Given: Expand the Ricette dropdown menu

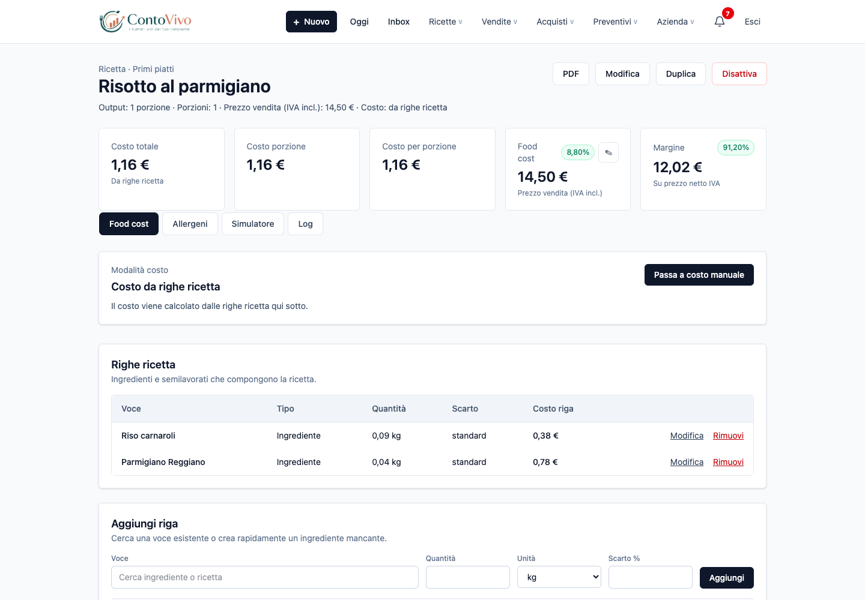Looking at the screenshot, I should point(446,22).
